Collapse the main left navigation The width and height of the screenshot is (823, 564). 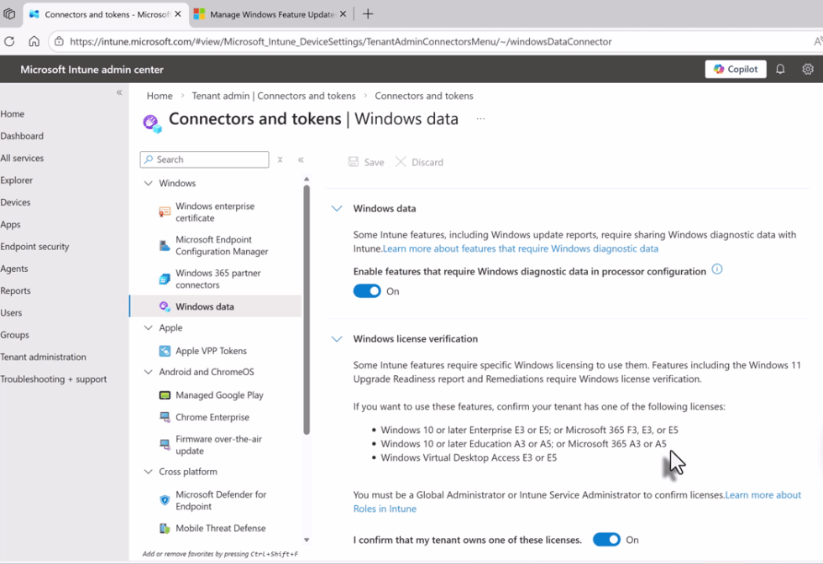coord(119,92)
